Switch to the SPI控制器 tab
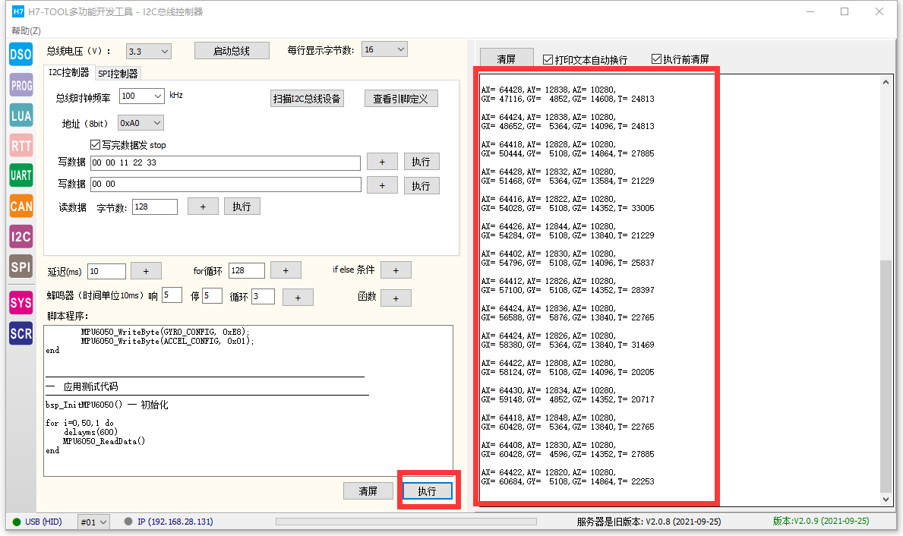The height and width of the screenshot is (536, 903). pos(118,74)
